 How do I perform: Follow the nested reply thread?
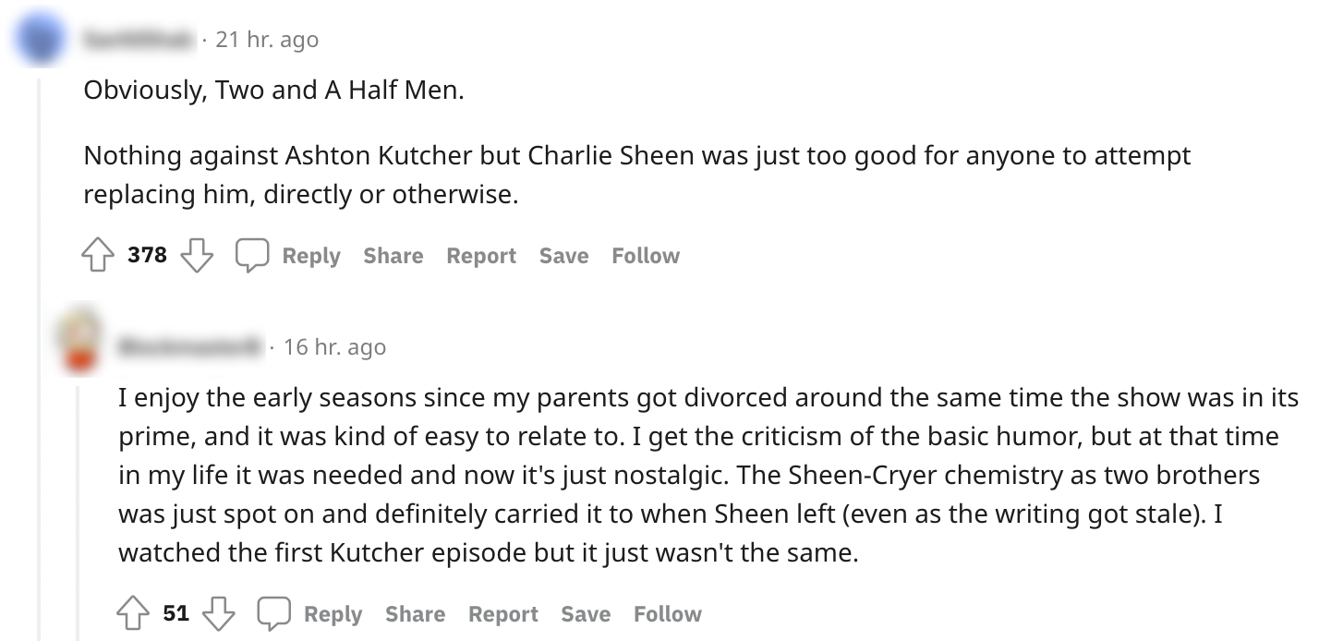tap(667, 614)
